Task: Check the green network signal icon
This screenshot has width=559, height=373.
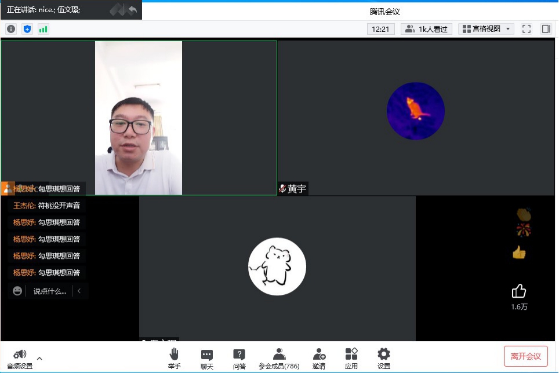Action: [x=43, y=29]
